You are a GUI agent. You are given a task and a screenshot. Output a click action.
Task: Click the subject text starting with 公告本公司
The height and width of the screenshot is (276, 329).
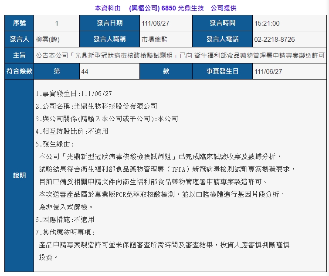[x=180, y=55]
